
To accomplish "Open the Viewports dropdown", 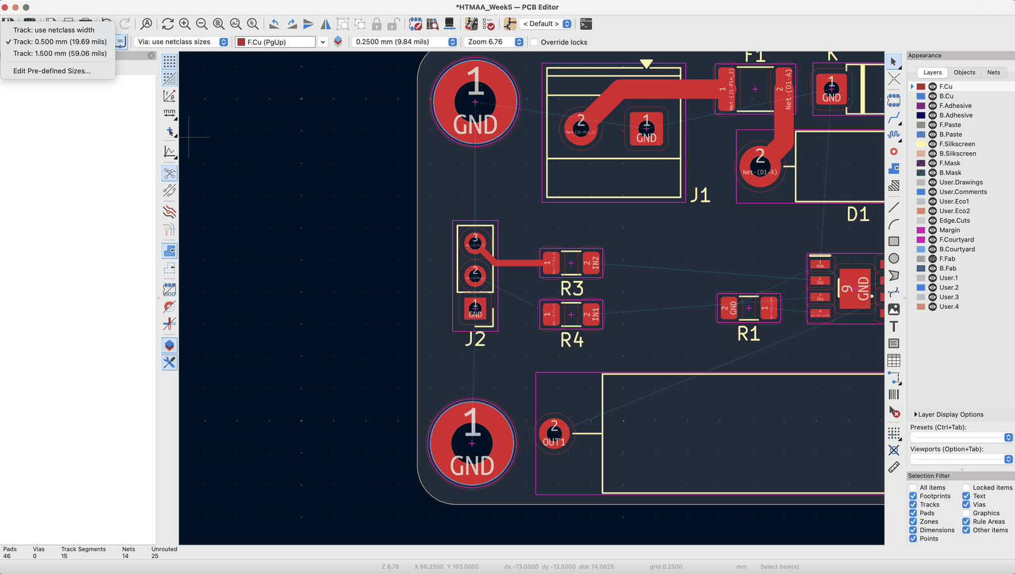I will [x=961, y=459].
